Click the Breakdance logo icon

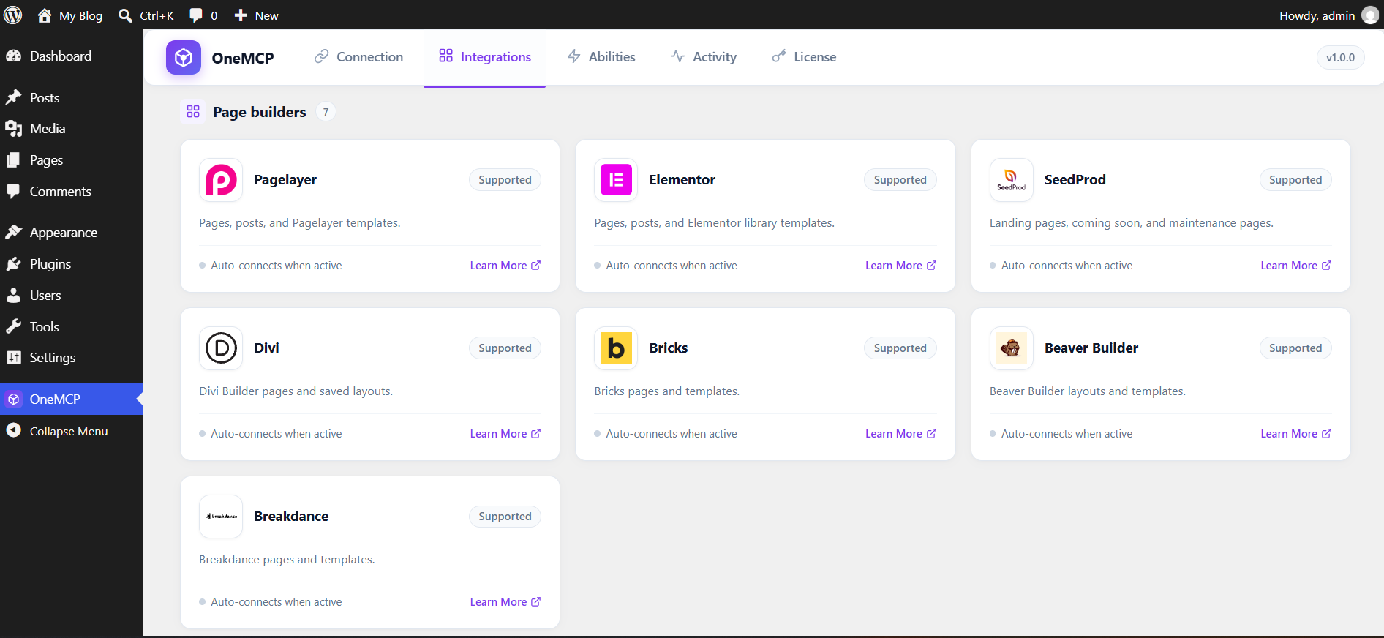(x=221, y=517)
